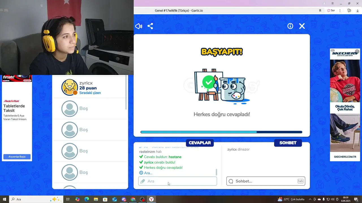The width and height of the screenshot is (362, 203).
Task: Click the zyricx player name
Action: pyautogui.click(x=86, y=83)
